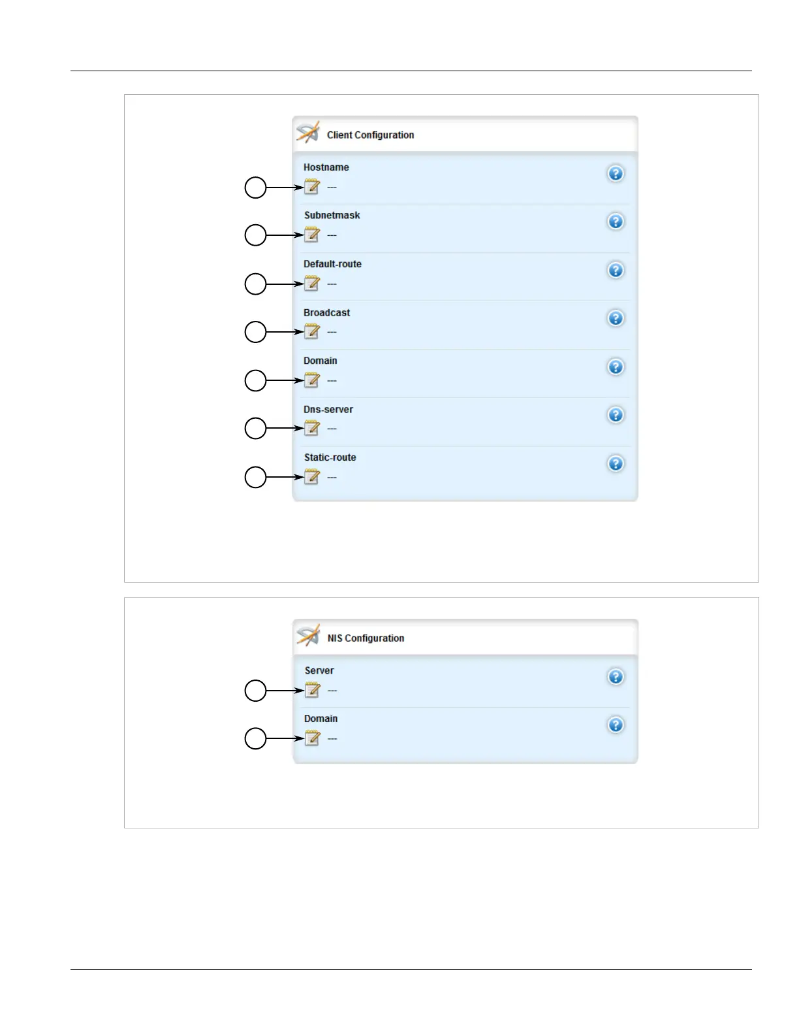Open help for Hostname field

(x=616, y=174)
